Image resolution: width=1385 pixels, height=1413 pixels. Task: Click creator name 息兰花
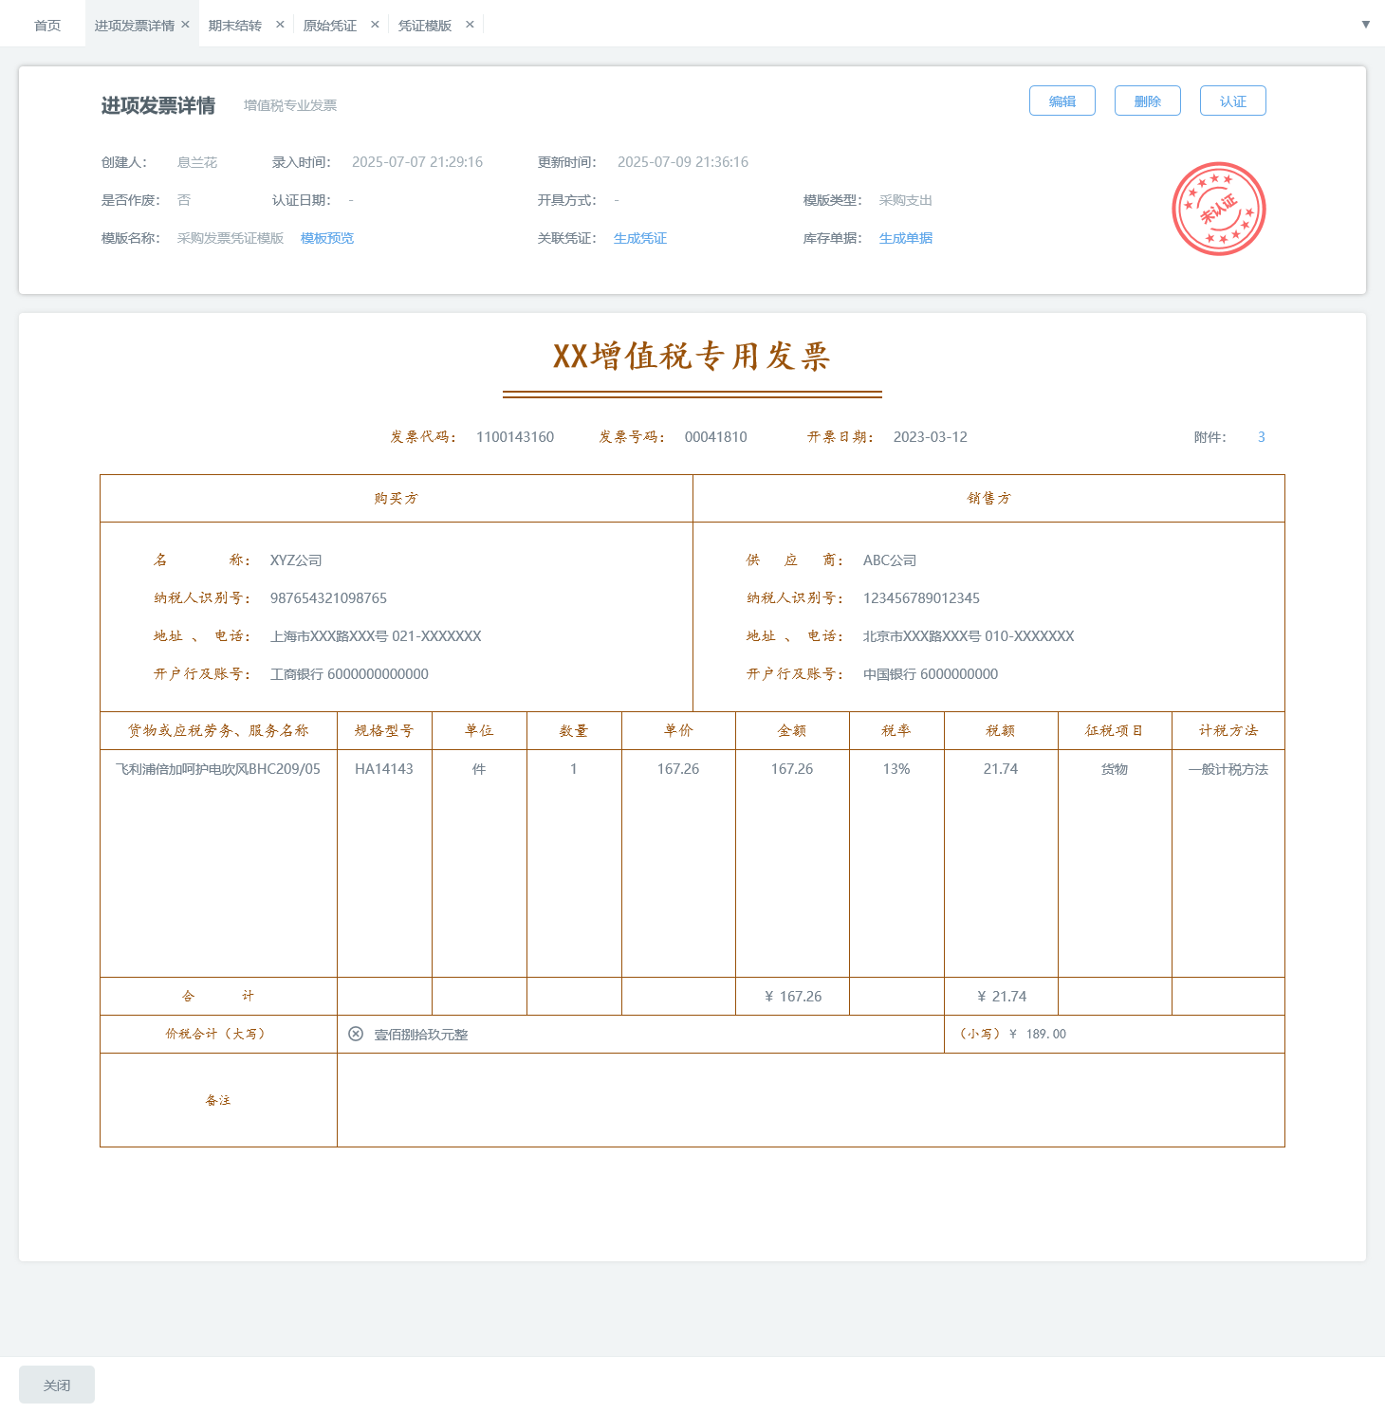pyautogui.click(x=197, y=162)
